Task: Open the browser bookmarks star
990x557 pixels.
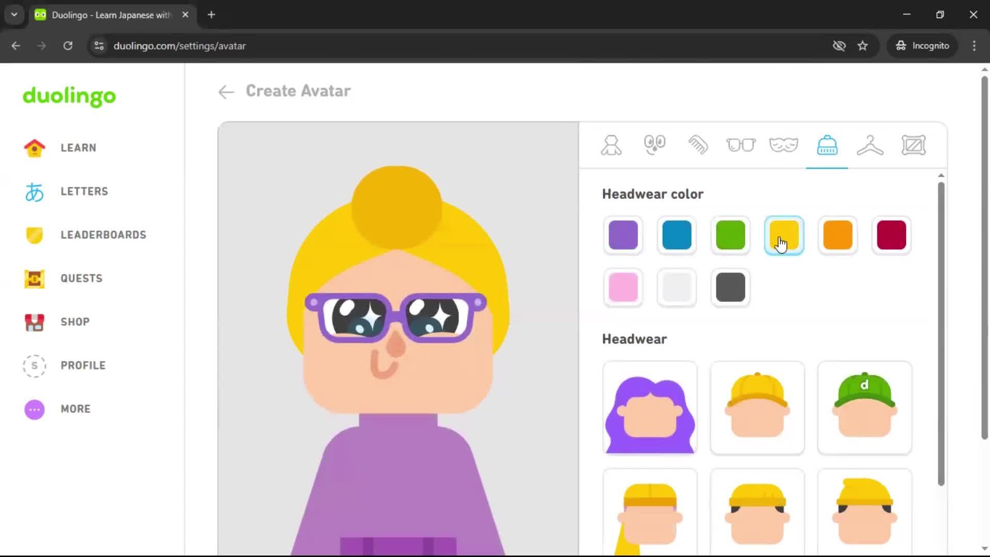Action: (863, 45)
